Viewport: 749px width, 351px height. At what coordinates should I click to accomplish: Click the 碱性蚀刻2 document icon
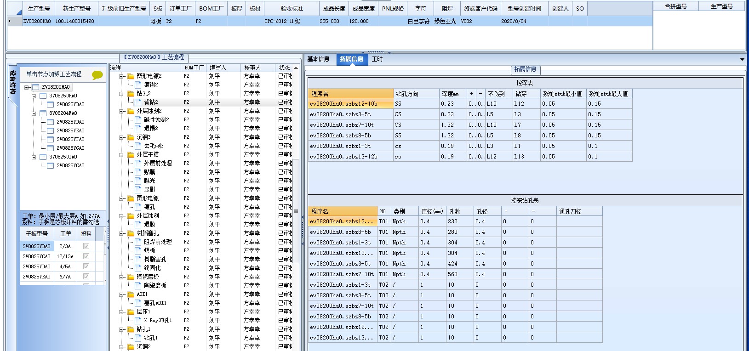coord(138,120)
